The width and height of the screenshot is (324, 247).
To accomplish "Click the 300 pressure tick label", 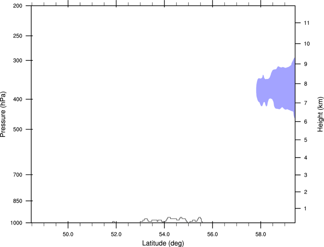I will pyautogui.click(x=18, y=60).
